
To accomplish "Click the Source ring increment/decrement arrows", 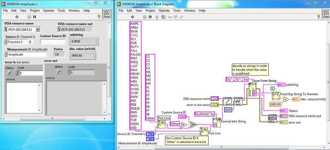I will pos(6,42).
